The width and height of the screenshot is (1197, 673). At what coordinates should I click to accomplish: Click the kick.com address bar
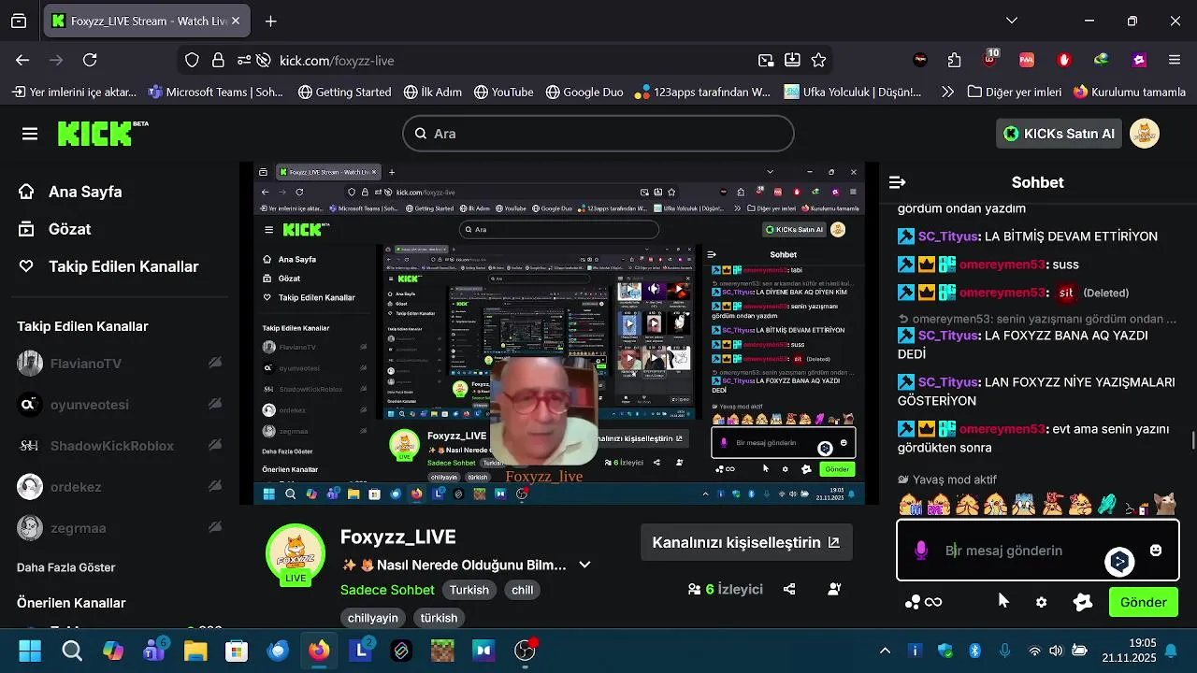[505, 60]
